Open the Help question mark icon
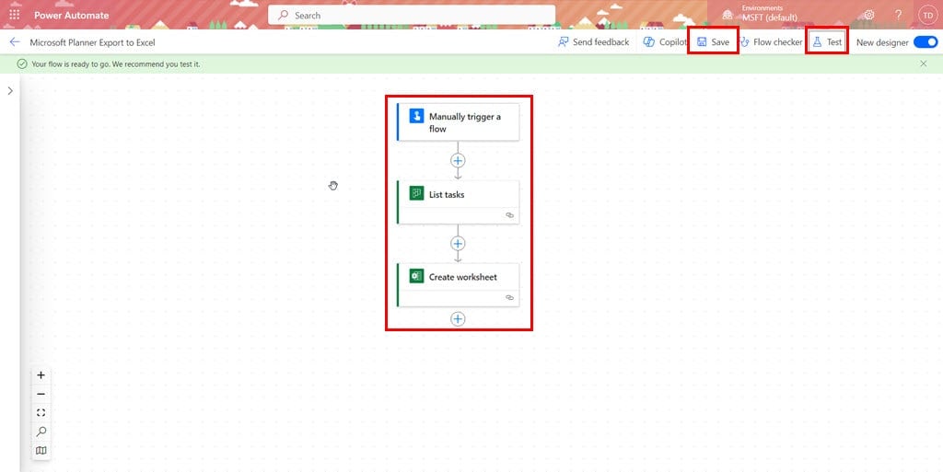Image resolution: width=943 pixels, height=472 pixels. coord(898,15)
